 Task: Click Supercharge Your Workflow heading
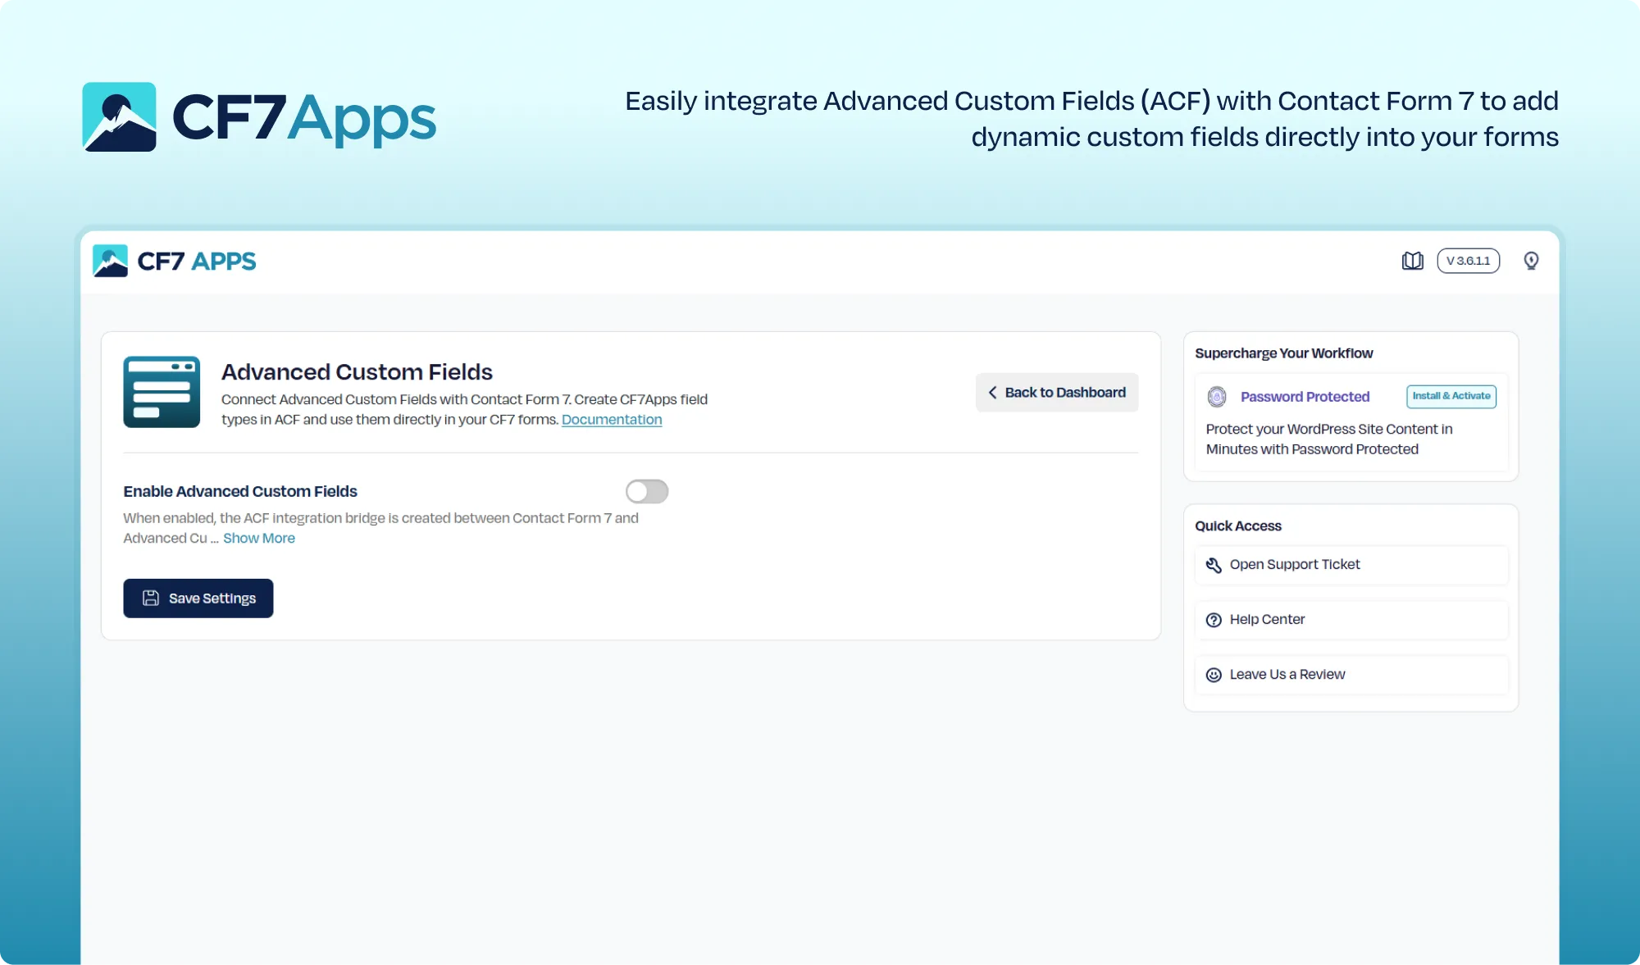point(1283,353)
